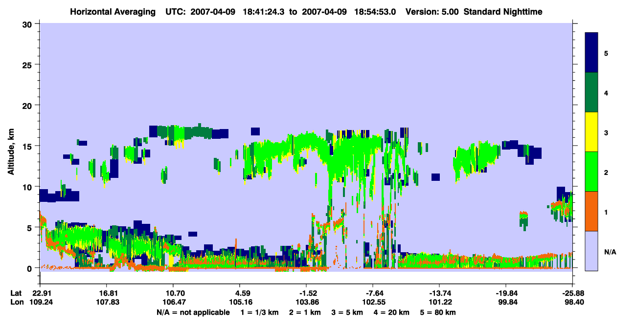Viewport: 636px width, 326px height.
Task: Click latitude value -25.88
Action: pyautogui.click(x=572, y=293)
